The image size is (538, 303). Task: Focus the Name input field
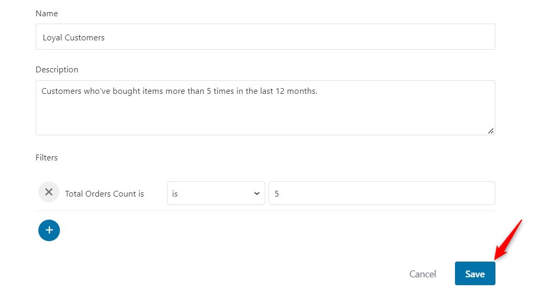[265, 37]
